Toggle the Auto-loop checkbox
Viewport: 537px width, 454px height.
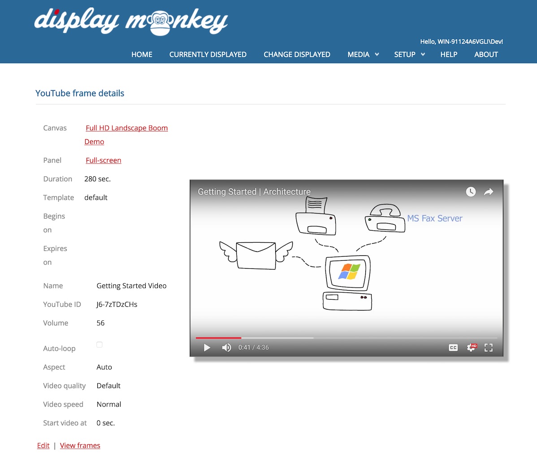pos(100,345)
